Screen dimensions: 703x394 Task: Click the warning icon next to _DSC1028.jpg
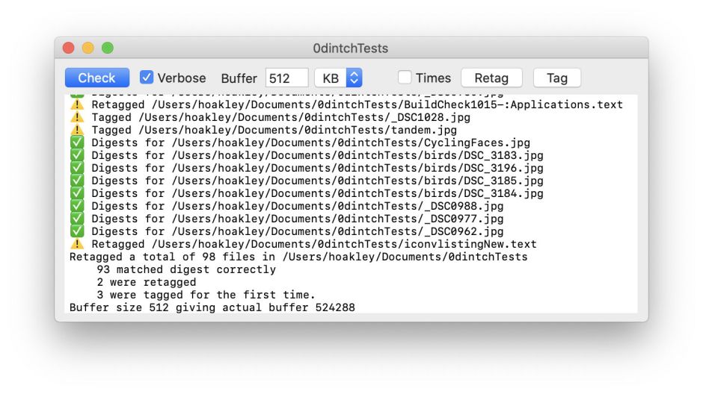[x=77, y=117]
